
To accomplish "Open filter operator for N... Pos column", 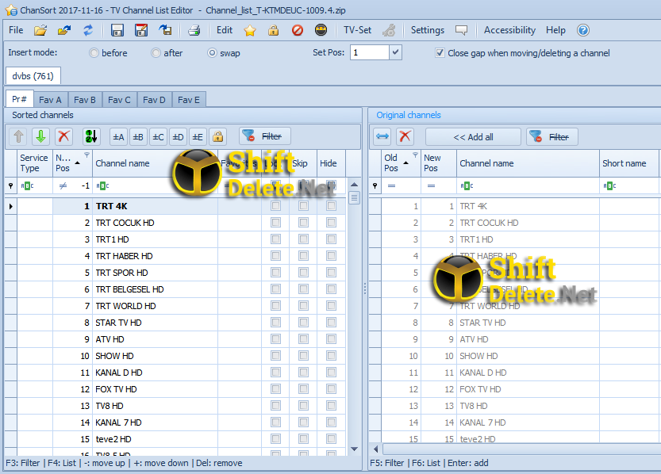I will [x=63, y=185].
